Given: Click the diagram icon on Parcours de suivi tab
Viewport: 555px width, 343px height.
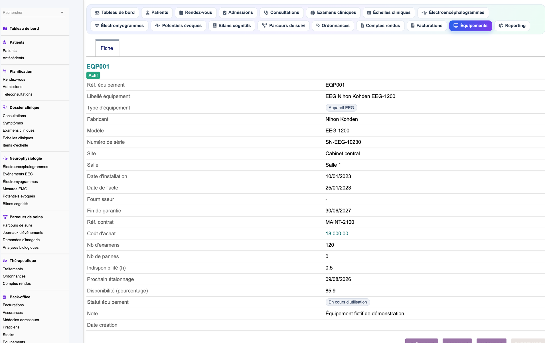Looking at the screenshot, I should coord(265,26).
